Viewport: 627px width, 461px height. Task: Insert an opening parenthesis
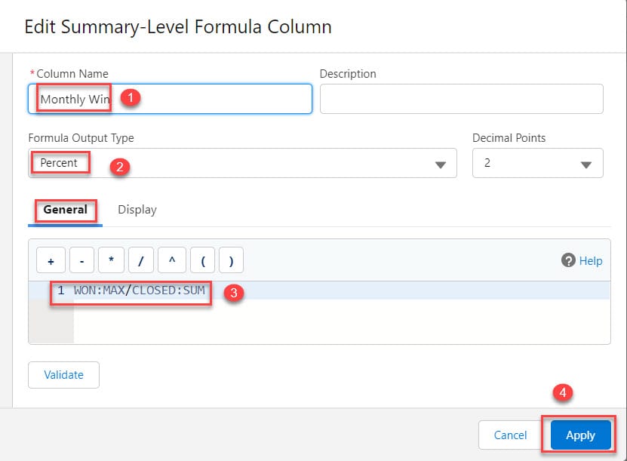[201, 260]
